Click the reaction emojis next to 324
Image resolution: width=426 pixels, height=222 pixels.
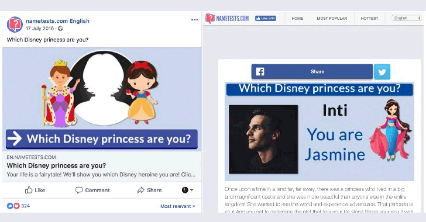click(x=13, y=206)
